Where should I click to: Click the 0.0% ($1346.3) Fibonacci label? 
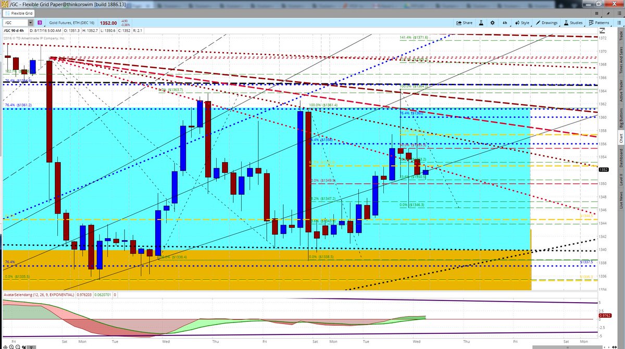[x=413, y=205]
